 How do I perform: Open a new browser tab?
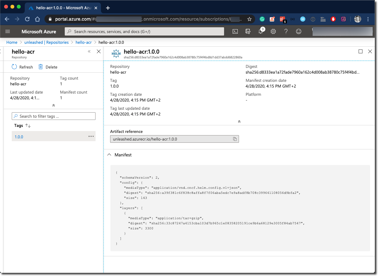(x=108, y=8)
